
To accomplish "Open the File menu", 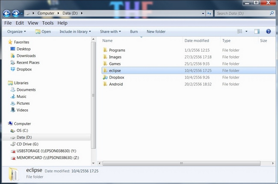I will (8, 23).
